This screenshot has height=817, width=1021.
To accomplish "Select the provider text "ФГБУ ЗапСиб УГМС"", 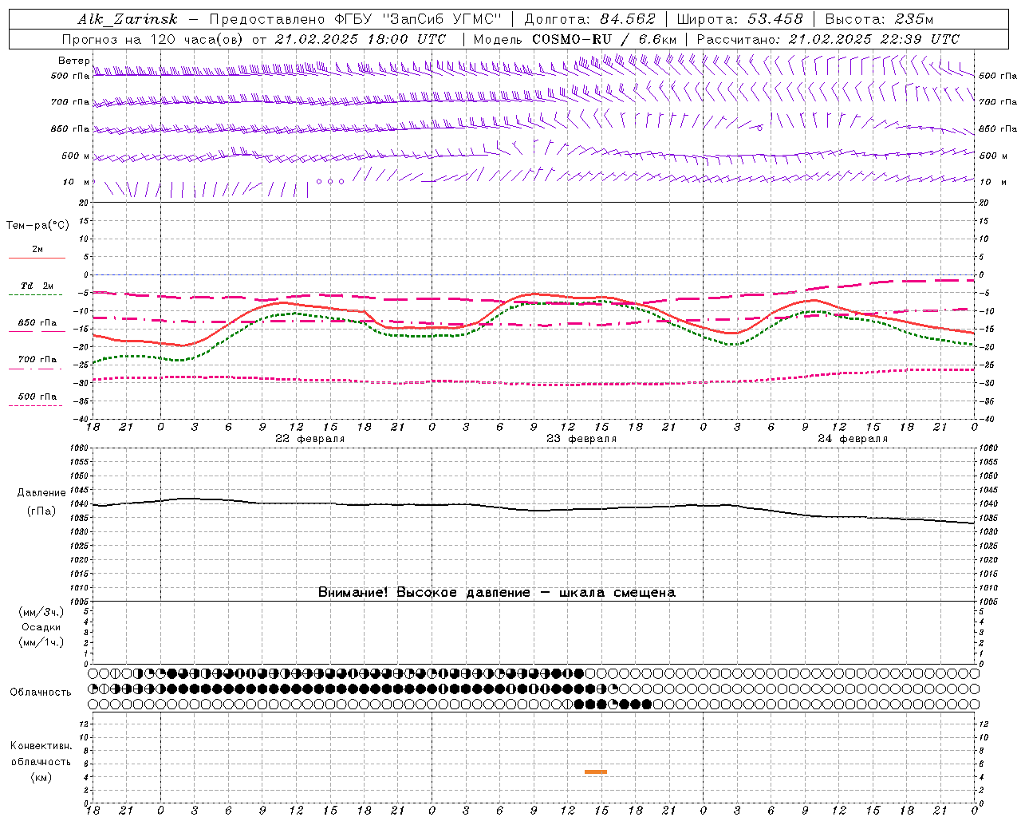I will 420,19.
